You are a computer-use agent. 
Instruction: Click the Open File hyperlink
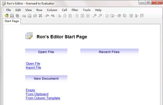(x=33, y=63)
